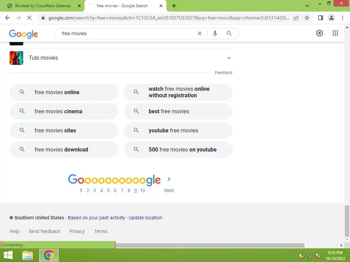
Task: Open the Chrome profile avatar
Action: 332,18
